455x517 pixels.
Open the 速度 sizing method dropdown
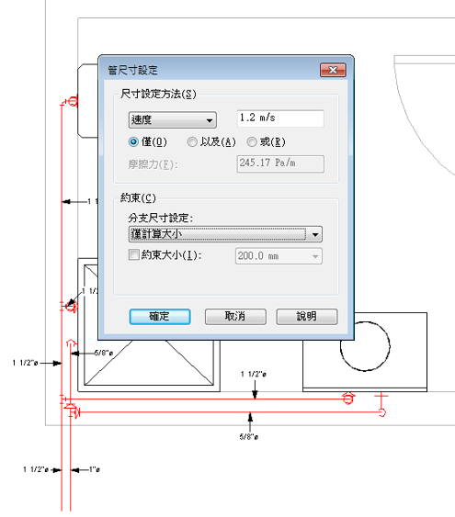point(172,119)
